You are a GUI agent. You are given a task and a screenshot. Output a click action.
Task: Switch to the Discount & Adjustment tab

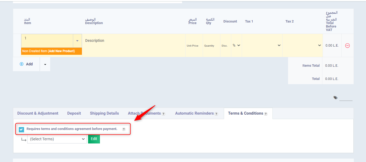point(38,113)
